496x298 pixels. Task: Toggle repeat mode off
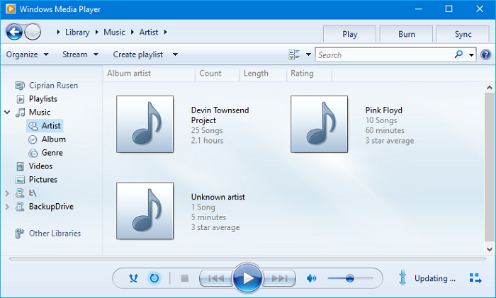154,278
